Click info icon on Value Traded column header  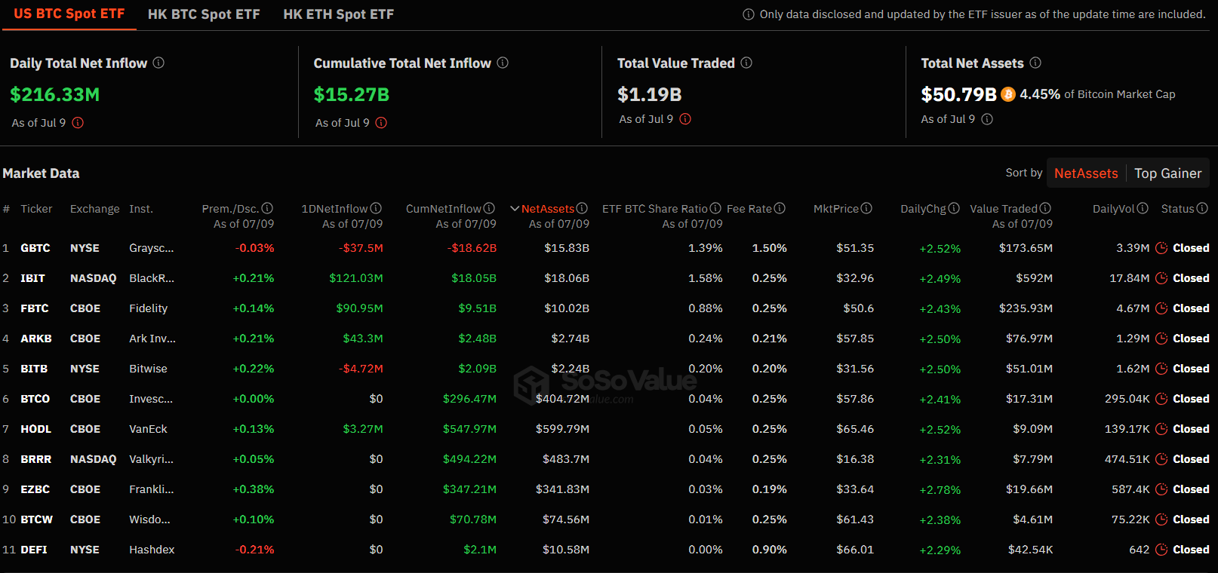tap(1045, 208)
